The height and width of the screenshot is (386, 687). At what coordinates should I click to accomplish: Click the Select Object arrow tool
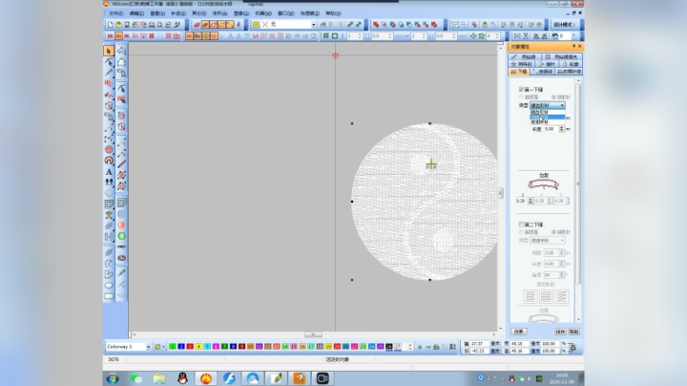(109, 51)
